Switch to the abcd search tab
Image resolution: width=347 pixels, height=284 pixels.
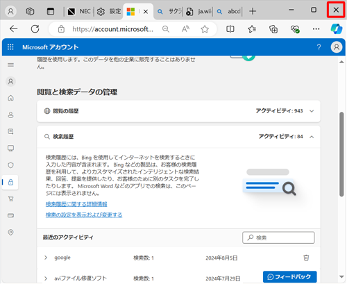pyautogui.click(x=228, y=11)
